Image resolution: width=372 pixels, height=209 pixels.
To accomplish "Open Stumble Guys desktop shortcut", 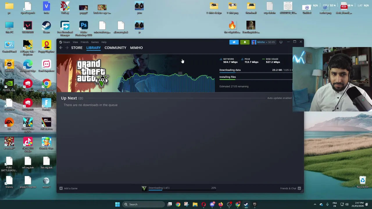I will coord(46,143).
